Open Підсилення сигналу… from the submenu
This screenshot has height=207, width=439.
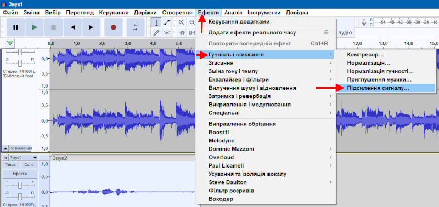[386, 88]
